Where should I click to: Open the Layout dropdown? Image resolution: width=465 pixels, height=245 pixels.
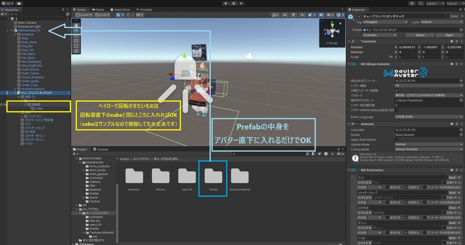click(x=455, y=3)
